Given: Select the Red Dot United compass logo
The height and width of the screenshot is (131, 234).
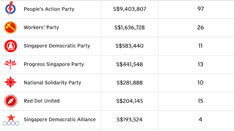Looking at the screenshot, I should 11,101.
